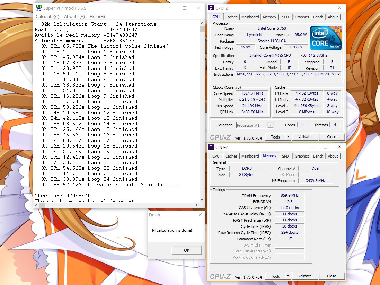Click the CAS# Latency value 11.0 clocks
Image resolution: width=380 pixels, height=285 pixels.
(290, 208)
